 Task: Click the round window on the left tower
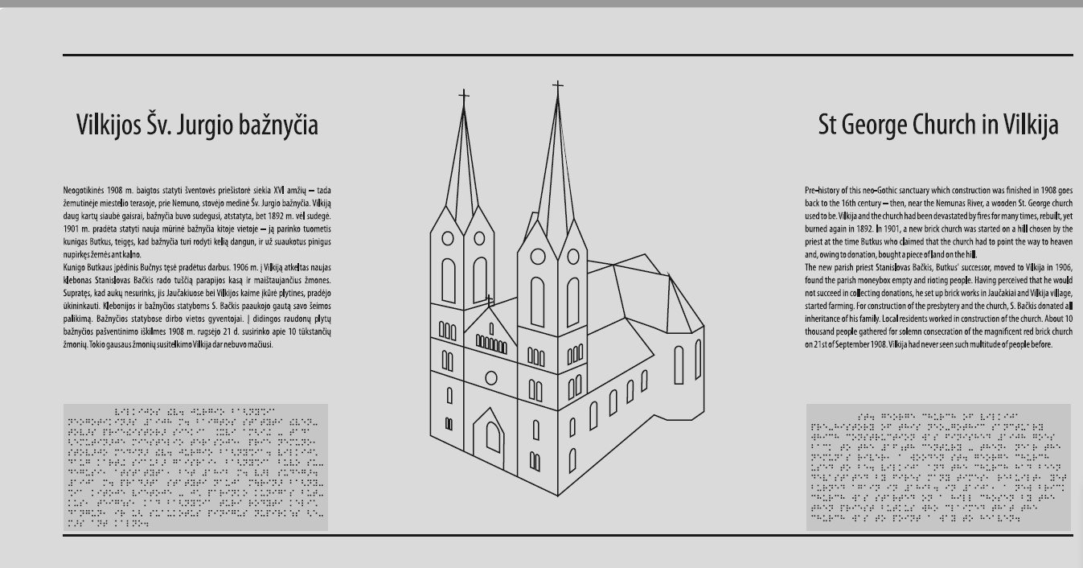point(448,238)
